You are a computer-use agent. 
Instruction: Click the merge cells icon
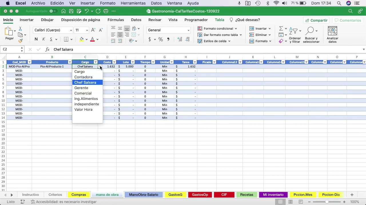(x=134, y=35)
